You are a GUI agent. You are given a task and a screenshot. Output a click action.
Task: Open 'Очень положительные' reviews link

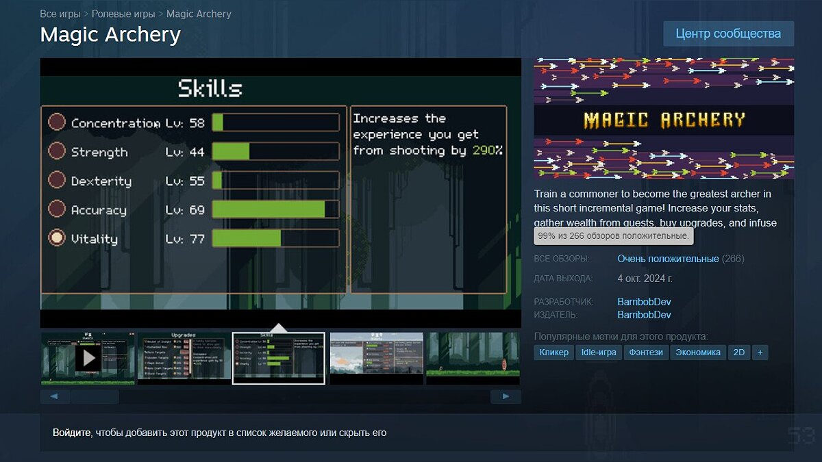(668, 259)
